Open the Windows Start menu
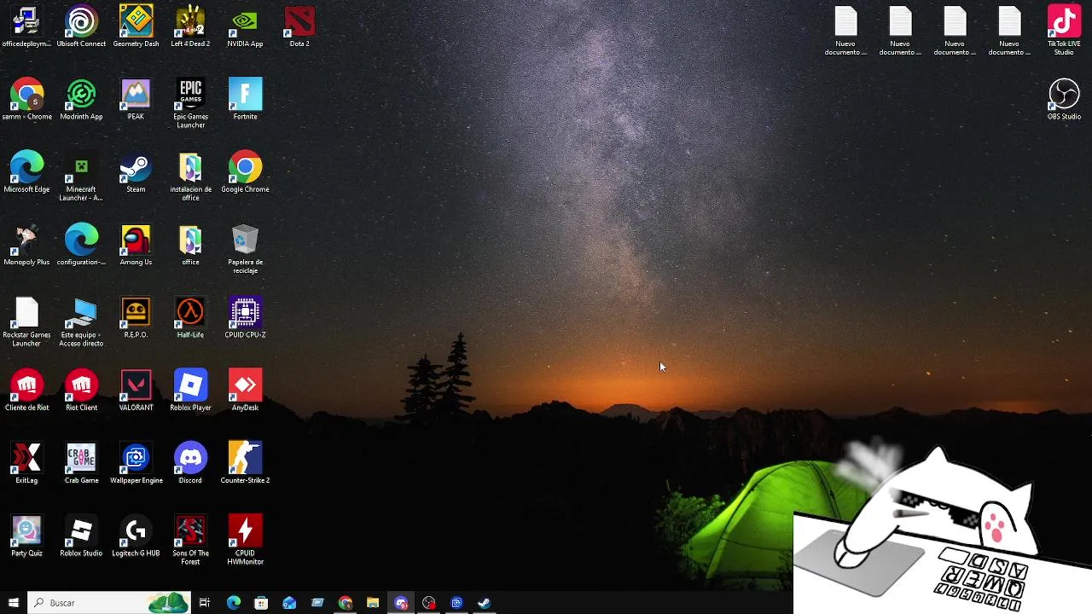The height and width of the screenshot is (614, 1092). [13, 603]
